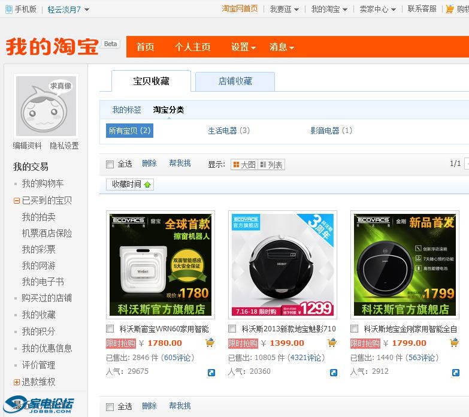
Task: Tick the checkbox for 科沃斯地宝金刚 item
Action: click(354, 328)
